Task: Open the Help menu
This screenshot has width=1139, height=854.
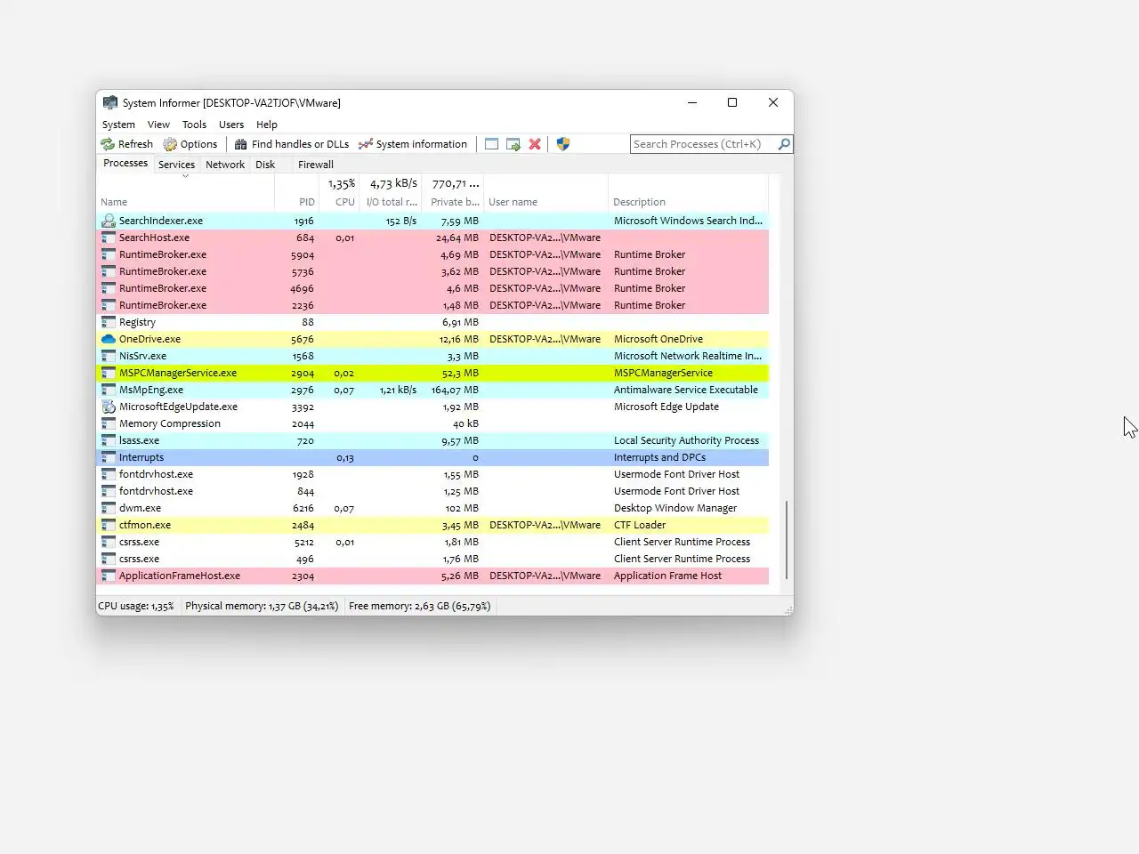Action: [267, 125]
